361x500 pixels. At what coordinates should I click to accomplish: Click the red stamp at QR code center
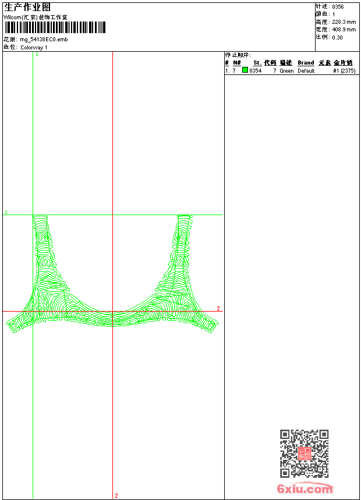click(x=304, y=453)
